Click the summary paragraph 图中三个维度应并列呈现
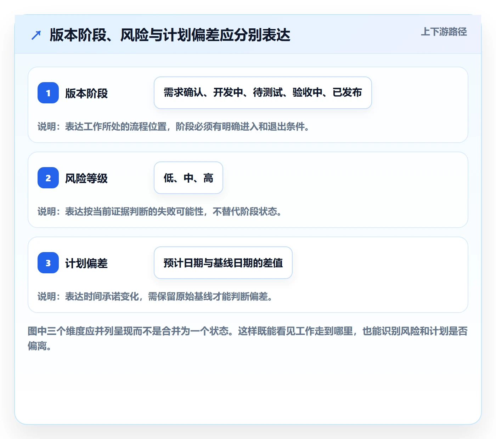Viewport: 496px width, 439px height. (248, 338)
